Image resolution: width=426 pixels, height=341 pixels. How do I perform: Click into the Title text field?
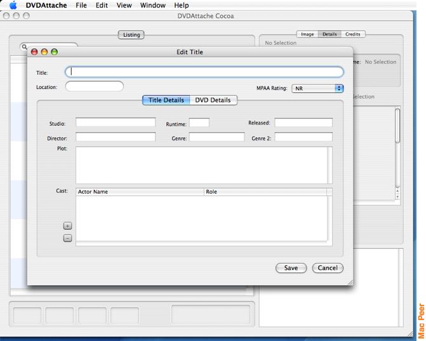point(204,72)
